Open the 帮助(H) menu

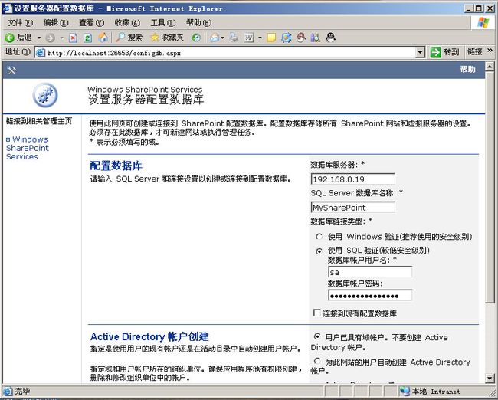pos(199,23)
